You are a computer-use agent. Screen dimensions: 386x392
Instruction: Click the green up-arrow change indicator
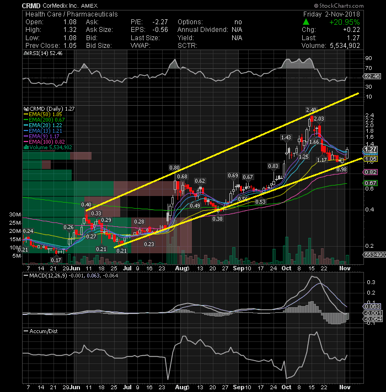(x=306, y=22)
